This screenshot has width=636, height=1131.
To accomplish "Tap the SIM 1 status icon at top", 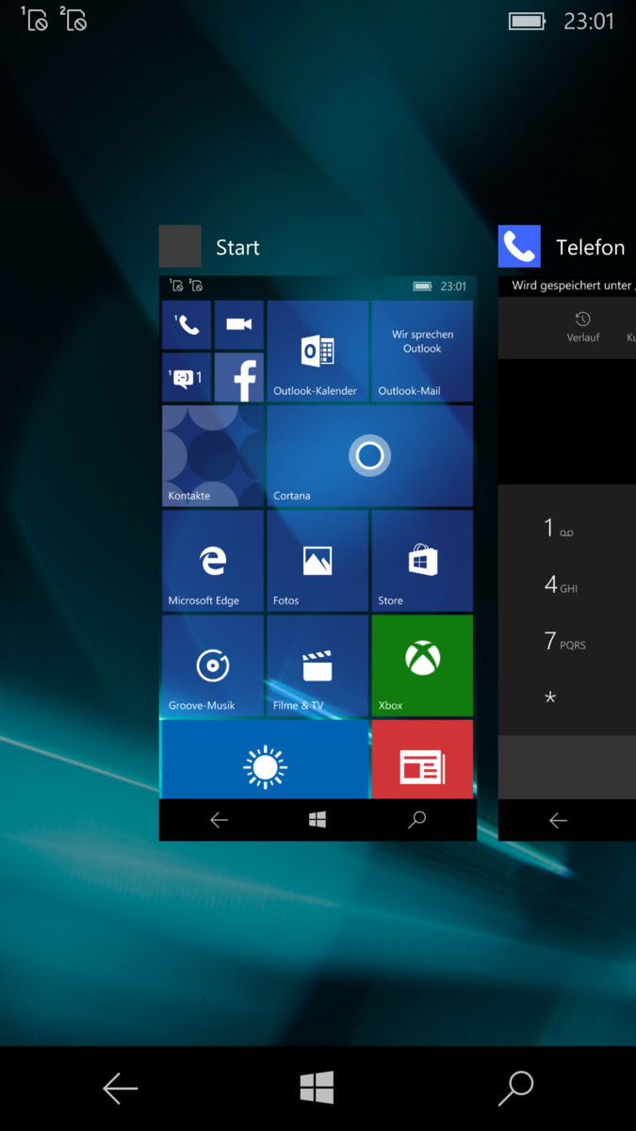I will point(34,19).
